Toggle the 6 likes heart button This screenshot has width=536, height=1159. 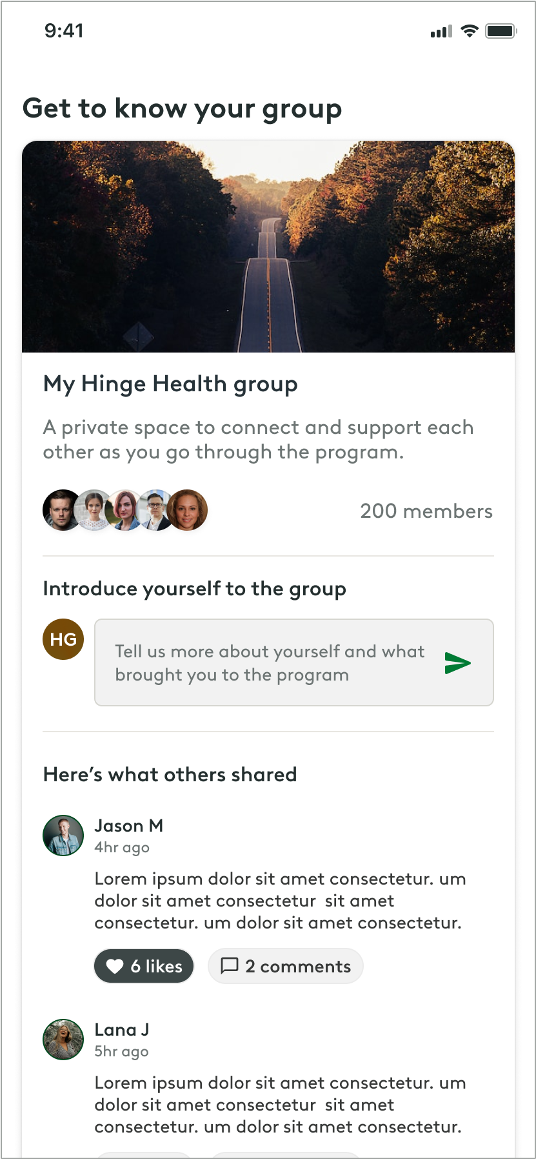point(144,966)
